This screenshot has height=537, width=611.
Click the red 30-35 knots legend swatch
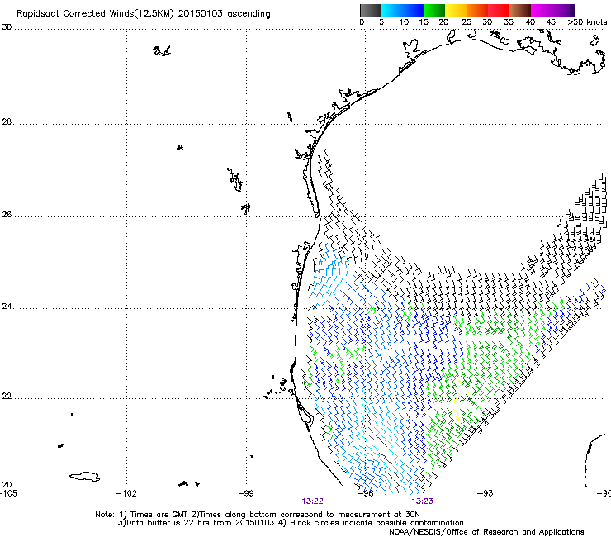click(499, 10)
